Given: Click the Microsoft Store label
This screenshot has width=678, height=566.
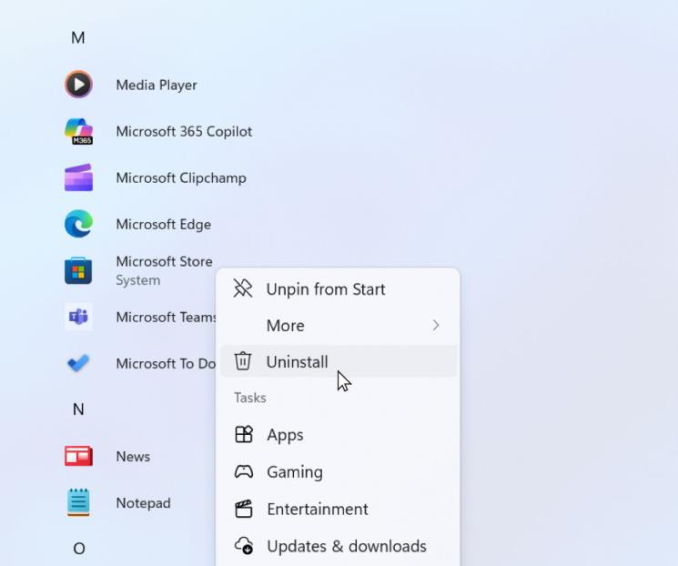Looking at the screenshot, I should (x=165, y=261).
